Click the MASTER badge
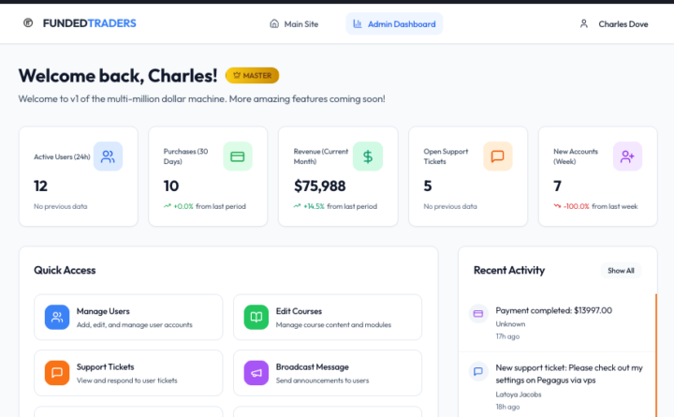The width and height of the screenshot is (674, 417). pos(253,75)
